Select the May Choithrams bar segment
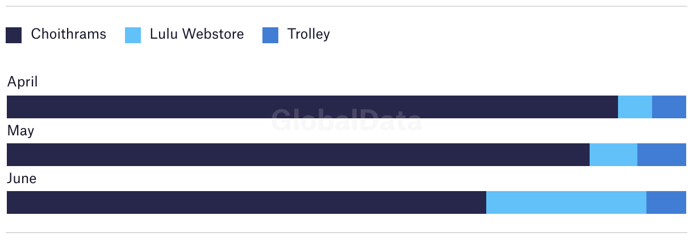 click(x=298, y=155)
